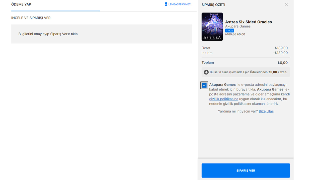Click the -100% discount badge
This screenshot has width=321, height=180.
coord(229,30)
